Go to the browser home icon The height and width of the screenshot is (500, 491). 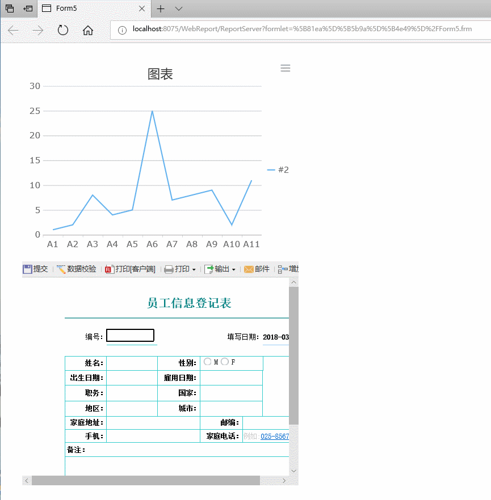tap(88, 30)
